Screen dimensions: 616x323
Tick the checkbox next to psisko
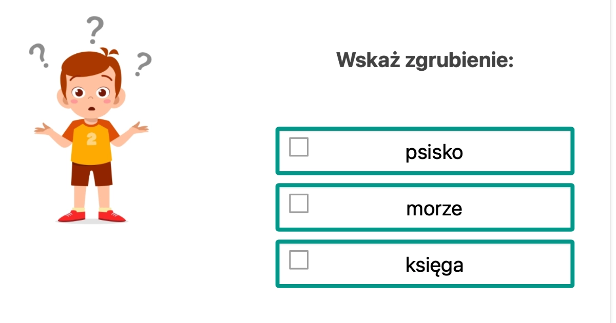pos(299,147)
